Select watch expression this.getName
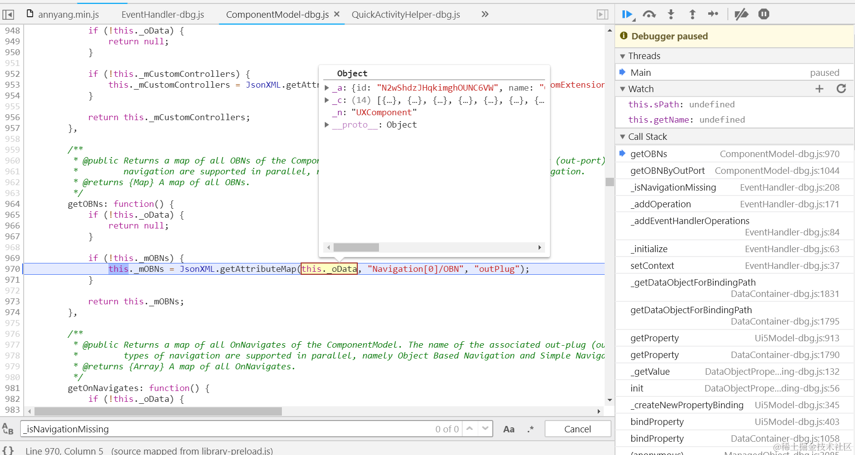This screenshot has height=455, width=855. click(x=734, y=120)
